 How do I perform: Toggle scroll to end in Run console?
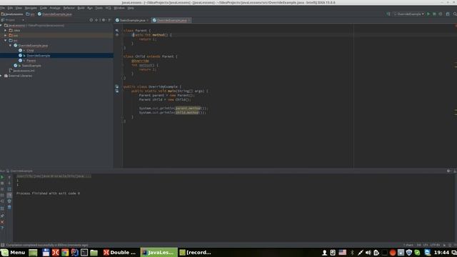(9, 195)
